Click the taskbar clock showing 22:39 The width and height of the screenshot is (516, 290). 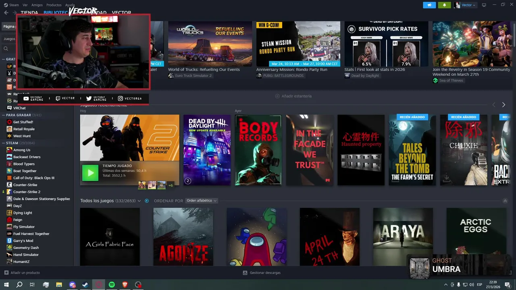[x=493, y=285]
